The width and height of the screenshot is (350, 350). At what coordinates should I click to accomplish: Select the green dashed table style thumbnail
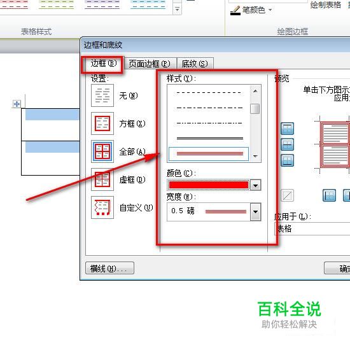56,4
